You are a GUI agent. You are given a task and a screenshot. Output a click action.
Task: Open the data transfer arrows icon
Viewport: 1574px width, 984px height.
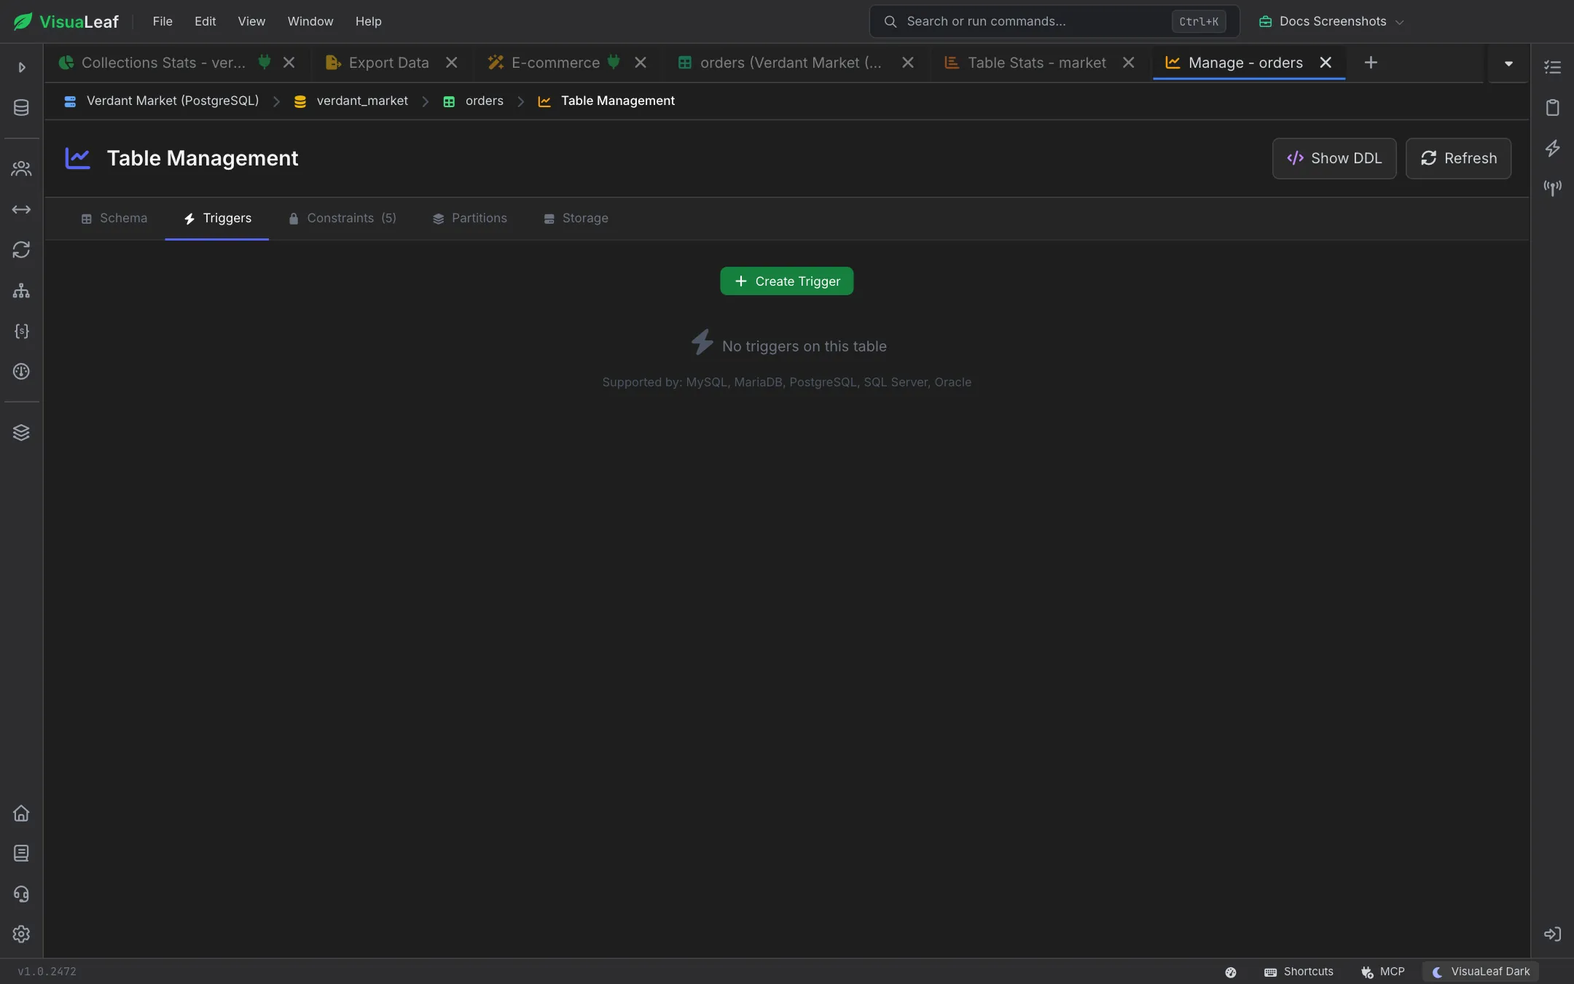(x=21, y=210)
